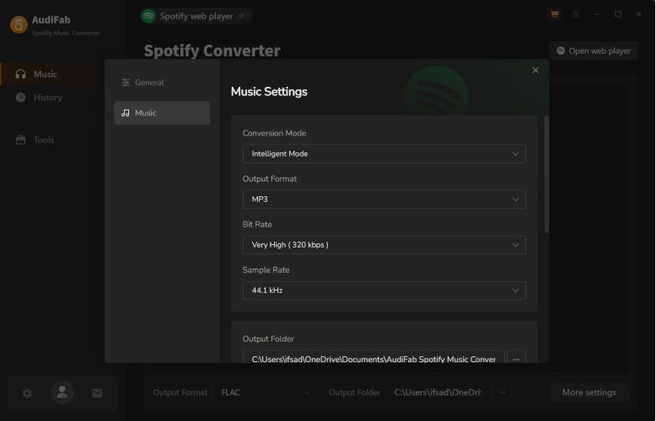
Task: Close the Music Settings dialog
Action: coord(535,71)
